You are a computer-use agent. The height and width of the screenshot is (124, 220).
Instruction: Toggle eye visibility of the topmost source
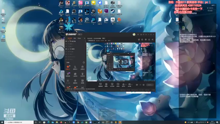click(66, 41)
